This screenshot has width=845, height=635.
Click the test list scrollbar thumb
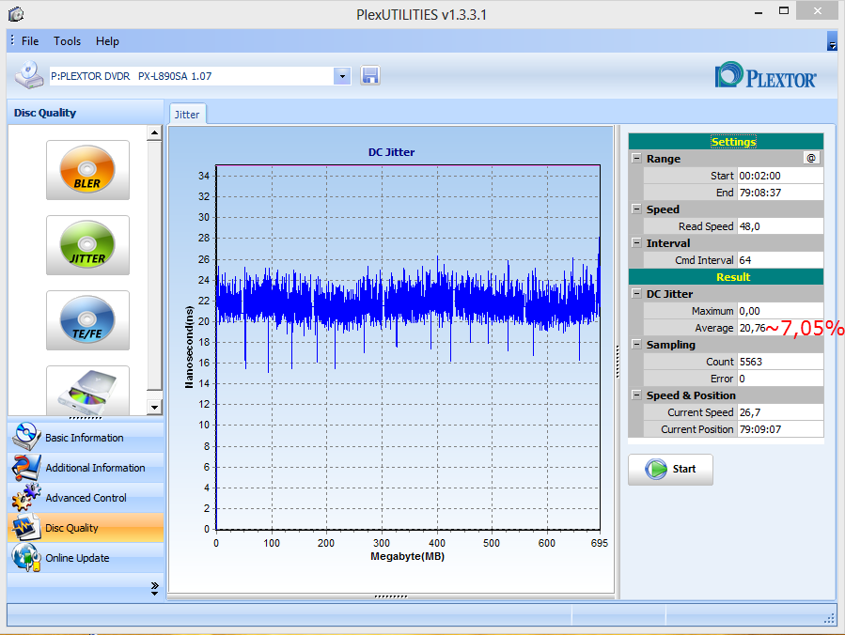155,265
